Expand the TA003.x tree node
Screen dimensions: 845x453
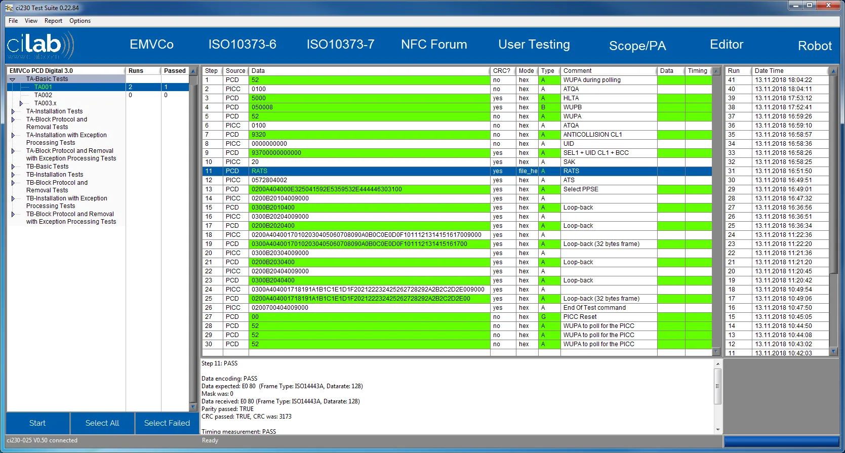21,103
